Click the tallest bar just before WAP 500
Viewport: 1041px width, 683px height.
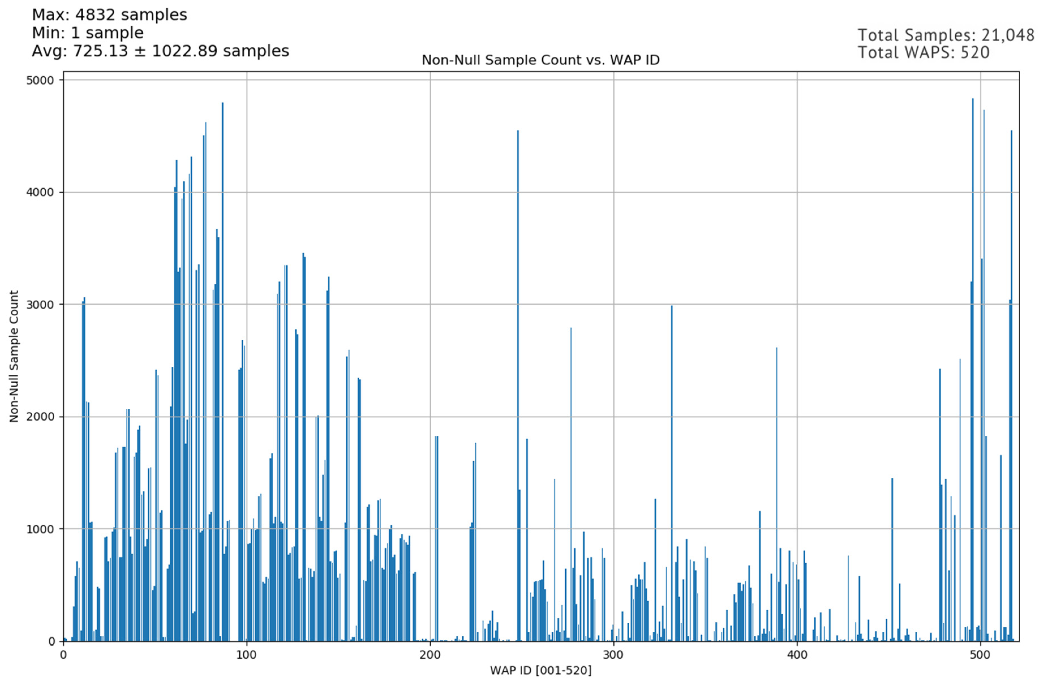(973, 367)
